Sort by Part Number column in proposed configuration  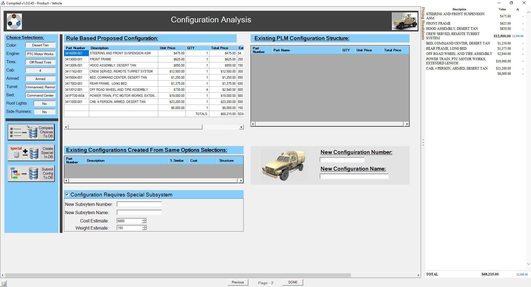76,48
